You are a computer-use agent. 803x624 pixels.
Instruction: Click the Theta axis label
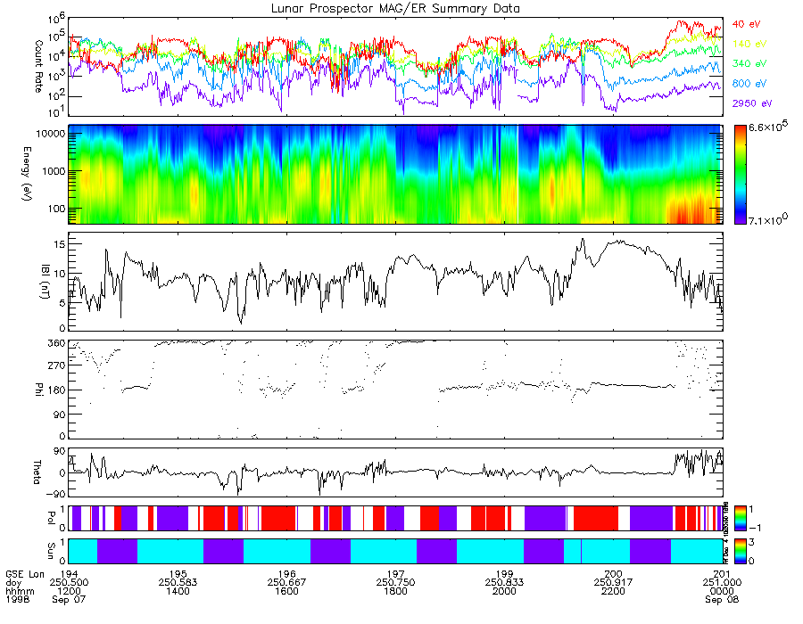coord(37,472)
